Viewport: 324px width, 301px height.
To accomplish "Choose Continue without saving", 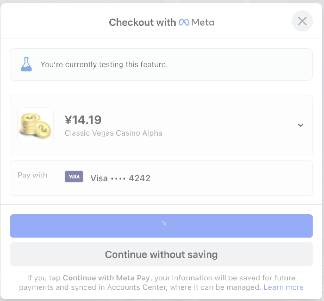I will 161,255.
